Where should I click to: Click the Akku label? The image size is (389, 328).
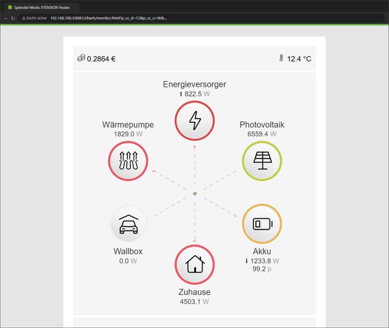click(262, 251)
